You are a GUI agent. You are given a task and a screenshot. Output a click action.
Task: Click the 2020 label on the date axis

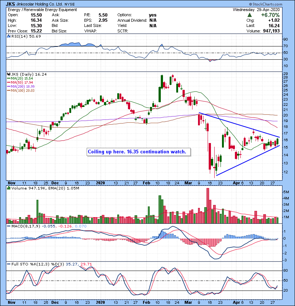(x=101, y=182)
